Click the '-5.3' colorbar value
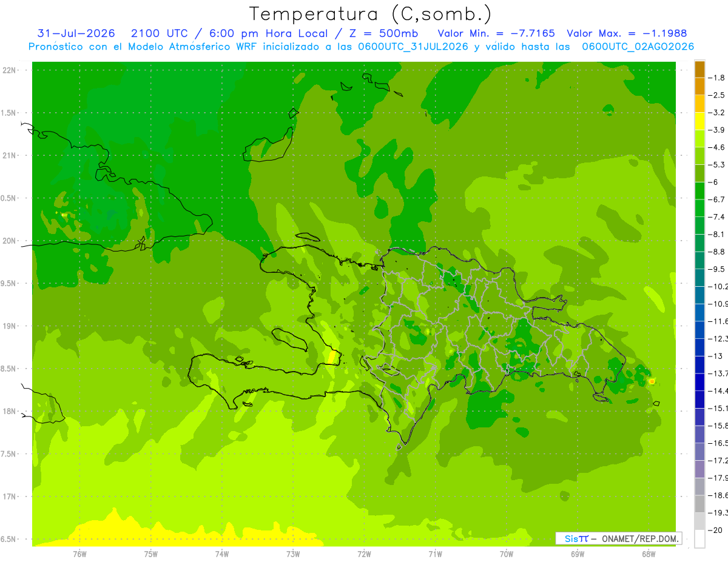 pyautogui.click(x=717, y=164)
